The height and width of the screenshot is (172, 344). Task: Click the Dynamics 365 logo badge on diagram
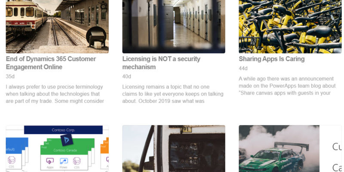[x=67, y=140]
